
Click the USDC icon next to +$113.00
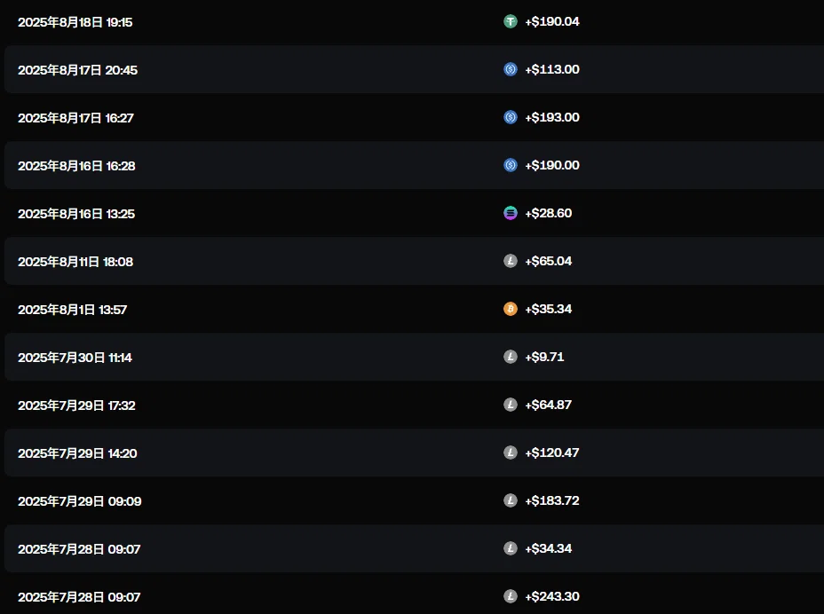click(x=510, y=69)
